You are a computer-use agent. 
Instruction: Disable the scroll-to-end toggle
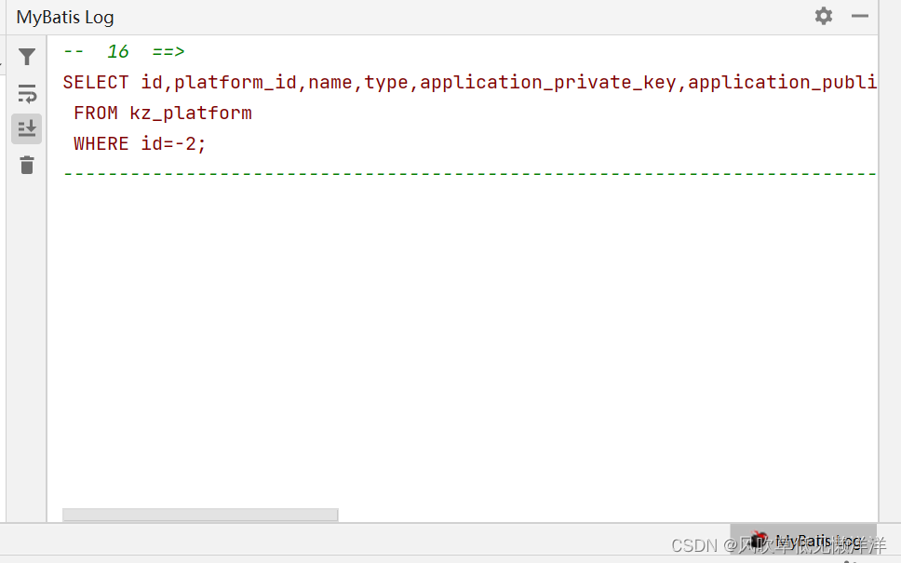click(x=26, y=128)
